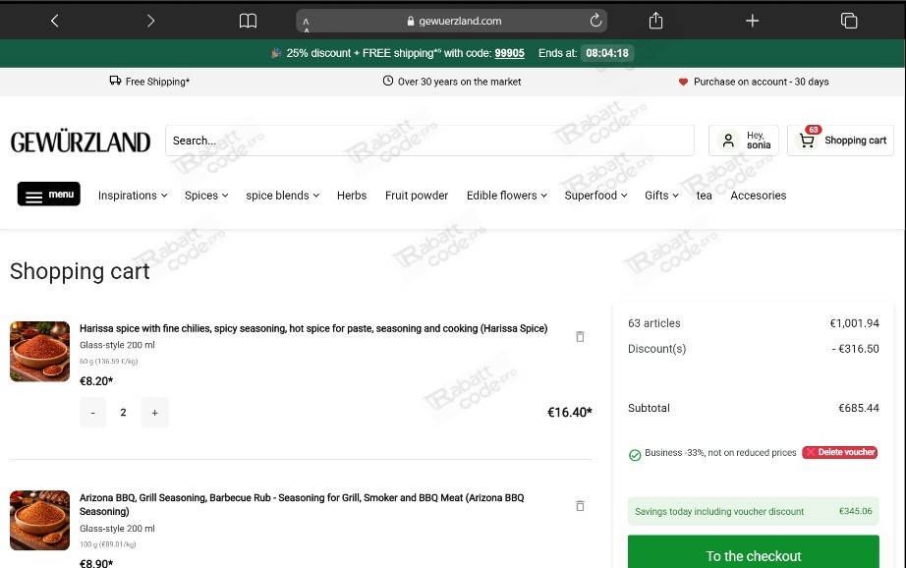The image size is (906, 568).
Task: Click the Delete voucher button
Action: pos(840,452)
